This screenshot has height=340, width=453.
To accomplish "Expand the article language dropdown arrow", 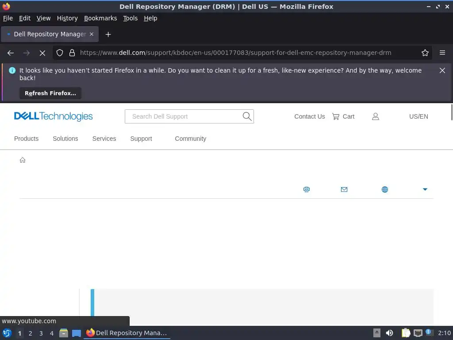I will [x=425, y=189].
